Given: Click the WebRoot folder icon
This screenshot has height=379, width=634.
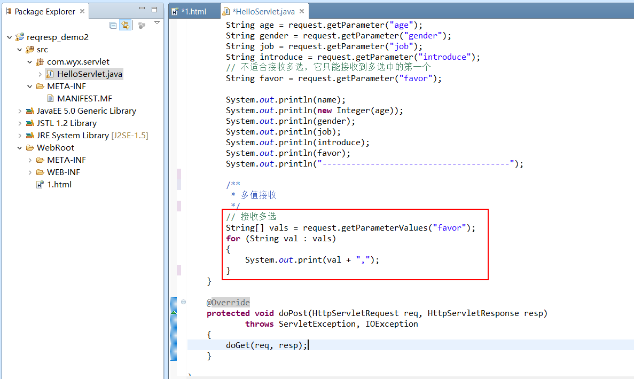Looking at the screenshot, I should 30,148.
